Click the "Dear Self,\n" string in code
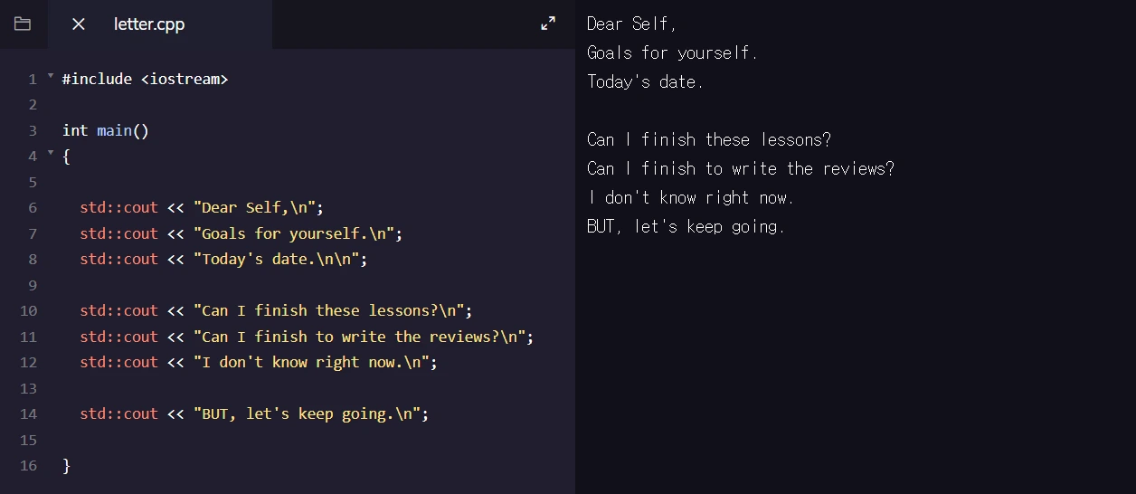Image resolution: width=1136 pixels, height=494 pixels. [258, 207]
